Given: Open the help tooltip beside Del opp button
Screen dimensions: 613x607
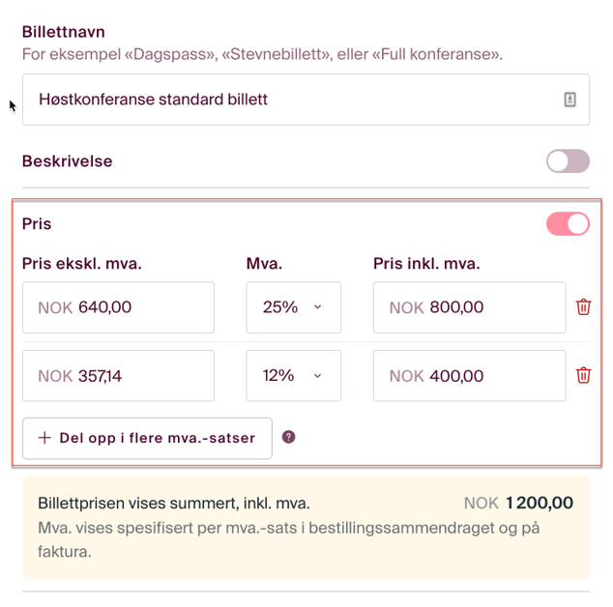Looking at the screenshot, I should (x=288, y=437).
